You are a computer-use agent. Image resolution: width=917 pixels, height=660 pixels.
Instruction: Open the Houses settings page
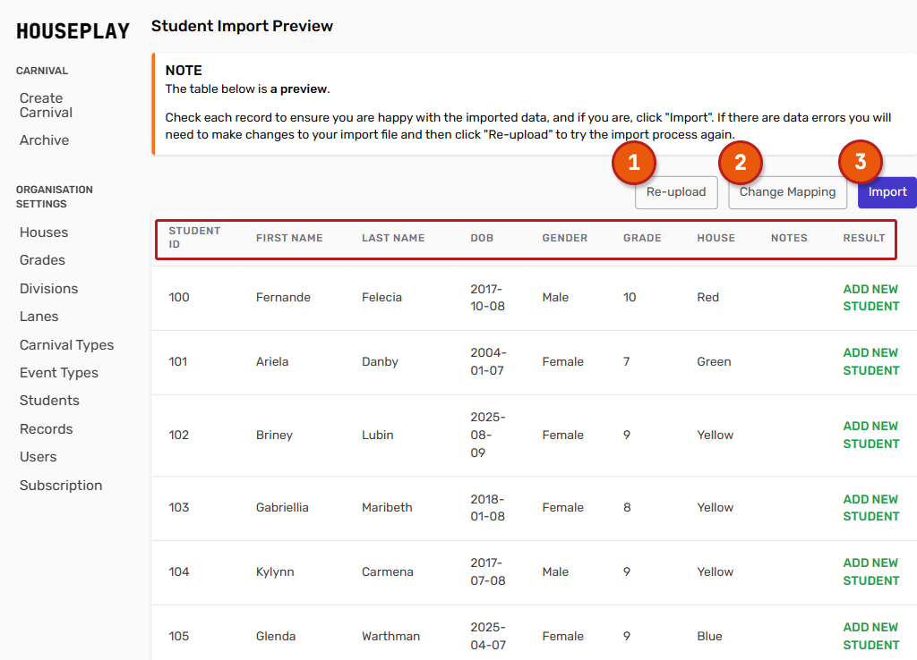point(44,233)
